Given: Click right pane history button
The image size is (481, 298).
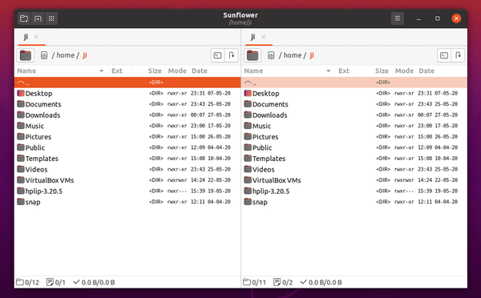Looking at the screenshot, I should point(458,55).
